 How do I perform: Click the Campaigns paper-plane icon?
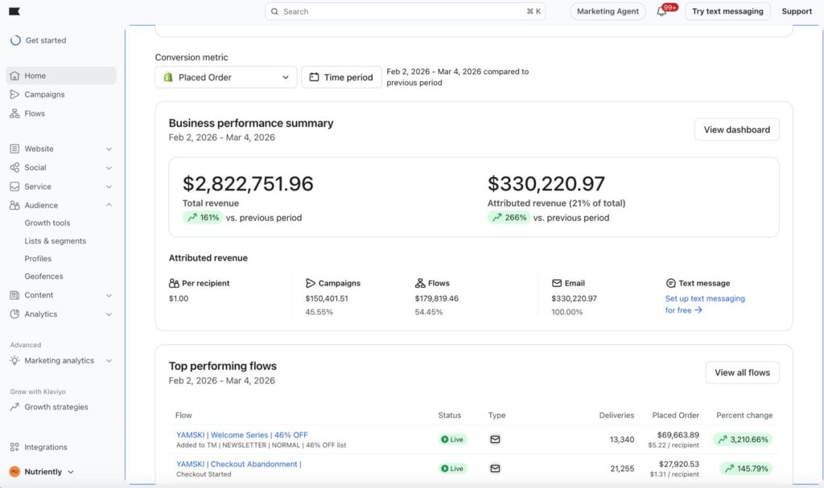point(14,95)
